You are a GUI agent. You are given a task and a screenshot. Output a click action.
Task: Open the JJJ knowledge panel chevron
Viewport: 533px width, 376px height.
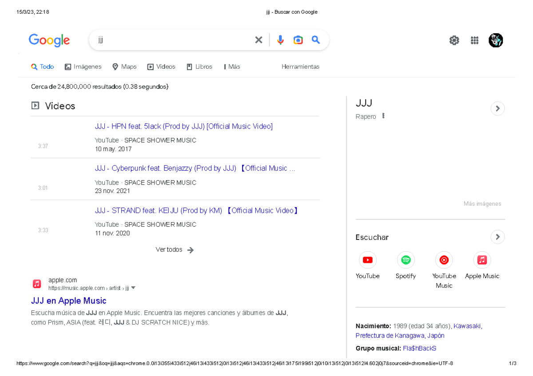pyautogui.click(x=497, y=108)
